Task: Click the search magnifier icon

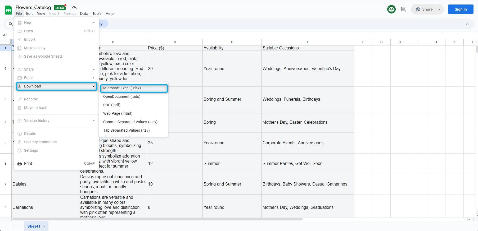Action: (x=11, y=24)
